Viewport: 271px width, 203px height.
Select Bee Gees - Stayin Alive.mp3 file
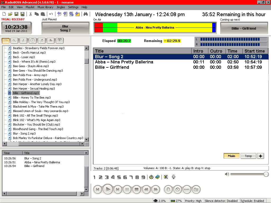click(31, 66)
